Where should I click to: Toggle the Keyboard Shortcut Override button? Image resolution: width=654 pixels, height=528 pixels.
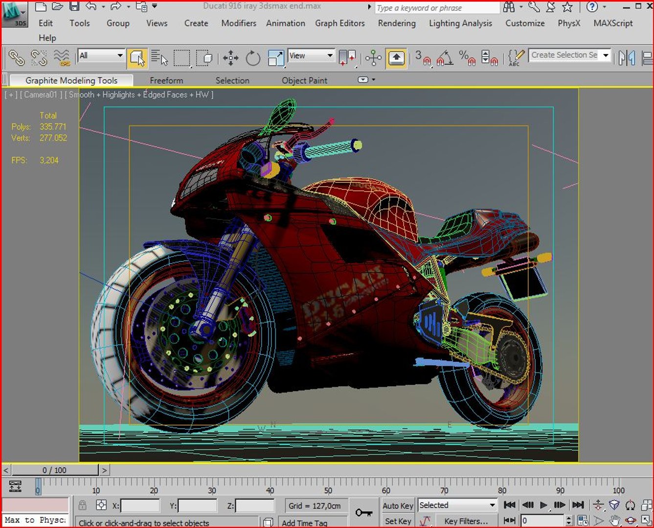(396, 58)
